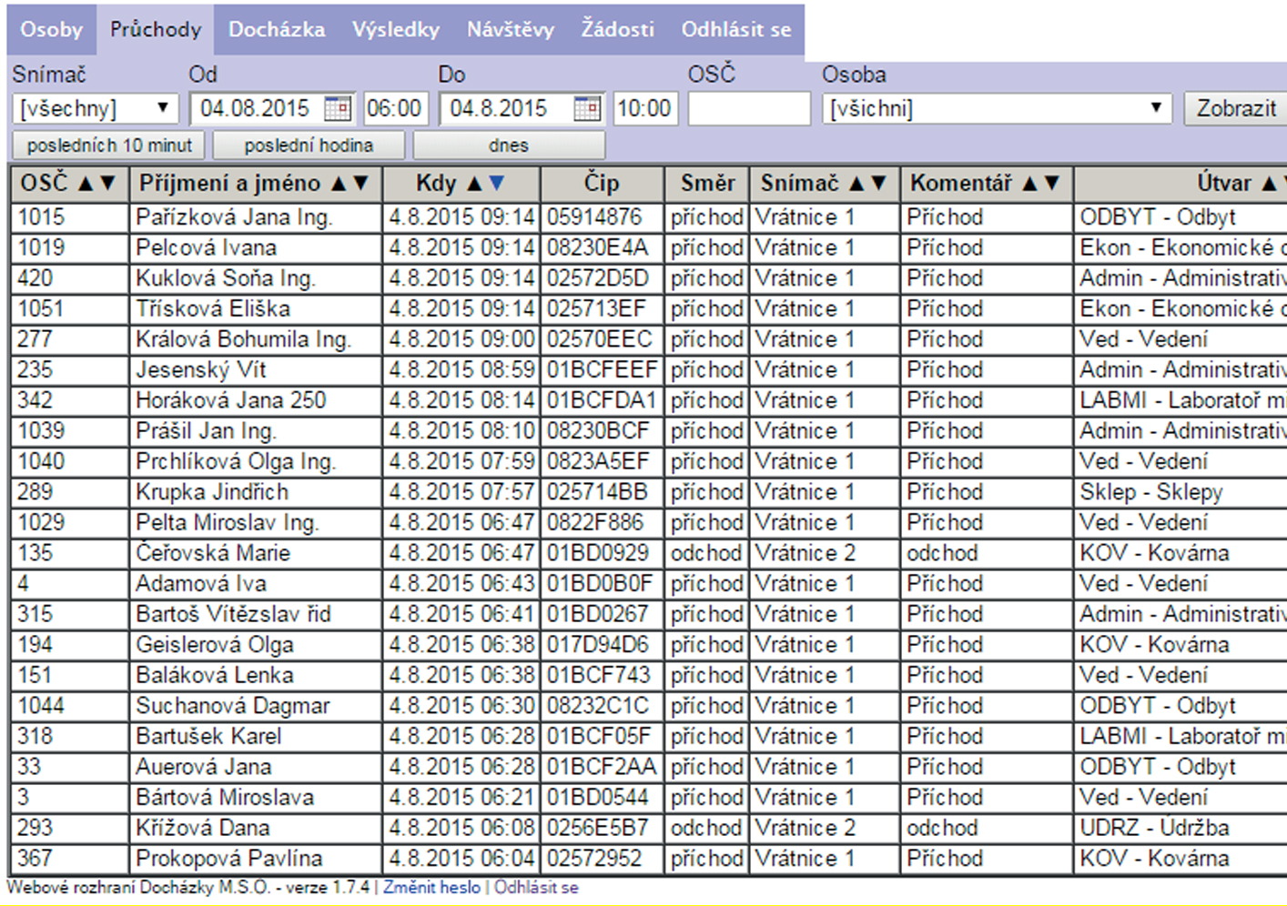Click timestamp 4.8.2015 06:41
This screenshot has height=906, width=1287.
[x=461, y=615]
